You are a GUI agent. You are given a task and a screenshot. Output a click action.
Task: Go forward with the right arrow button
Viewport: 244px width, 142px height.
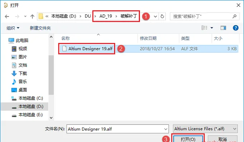click(x=17, y=16)
